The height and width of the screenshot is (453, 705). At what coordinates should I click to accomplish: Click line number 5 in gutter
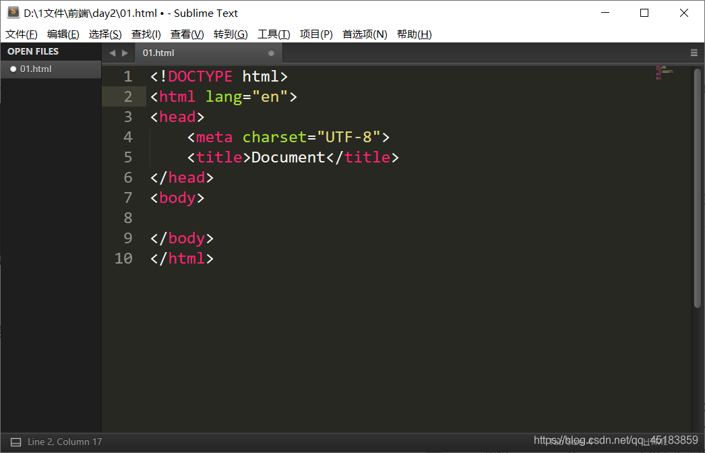128,158
